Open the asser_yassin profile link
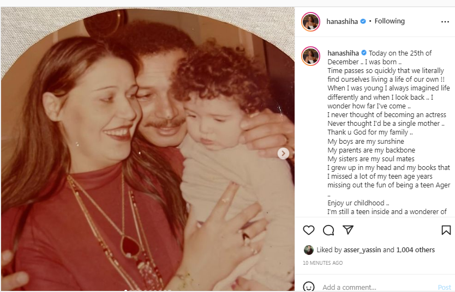Screen dimensions: 455x292 (362, 250)
